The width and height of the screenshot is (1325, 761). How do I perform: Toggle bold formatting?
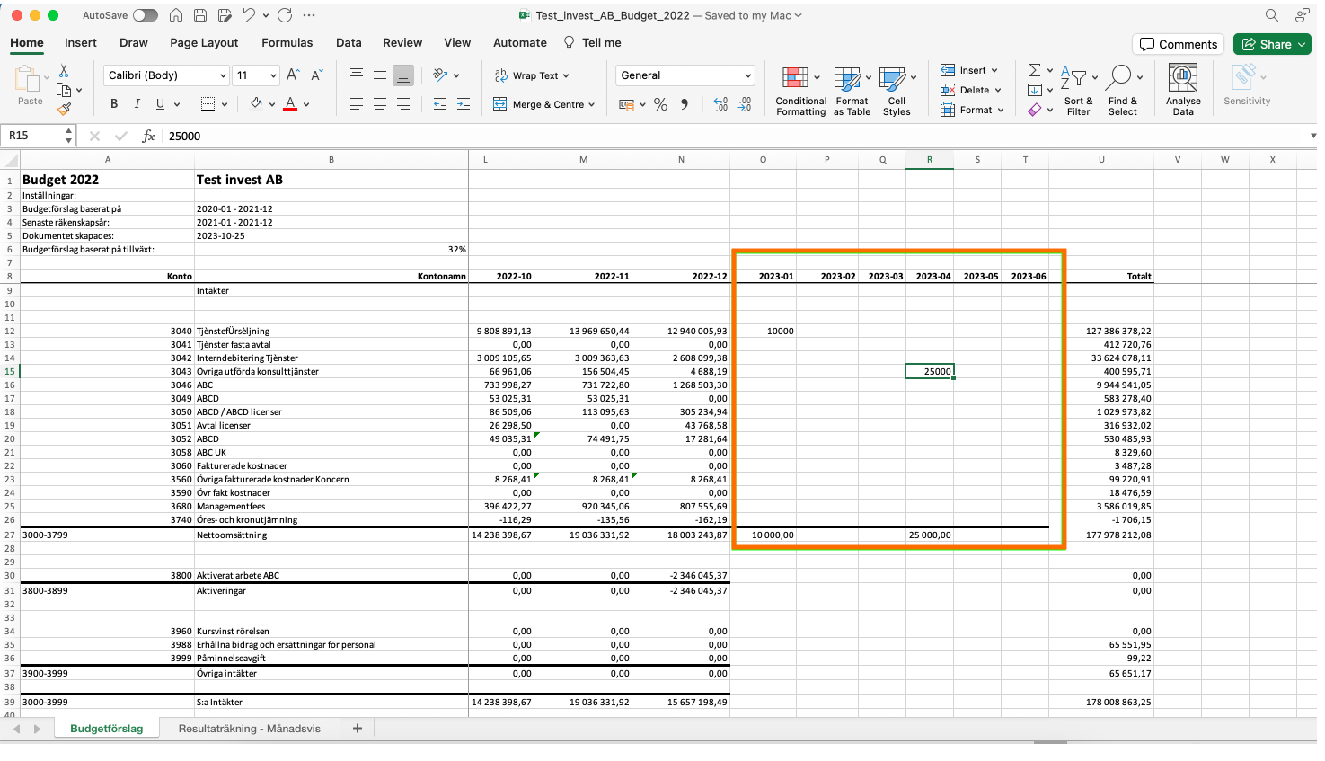point(114,104)
